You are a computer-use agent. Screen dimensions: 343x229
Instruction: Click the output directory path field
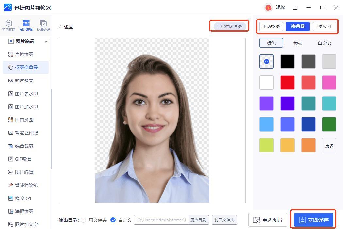point(161,220)
